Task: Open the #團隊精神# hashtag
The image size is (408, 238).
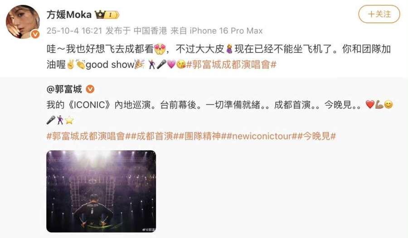Action: coord(203,136)
